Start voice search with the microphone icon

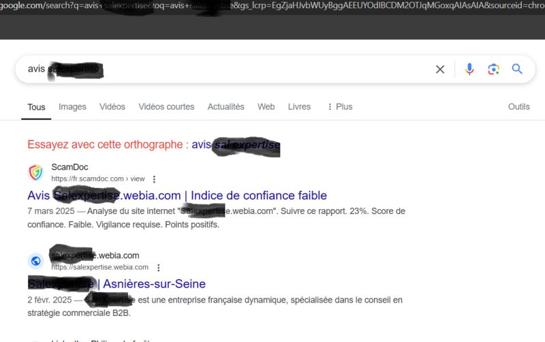(x=469, y=69)
